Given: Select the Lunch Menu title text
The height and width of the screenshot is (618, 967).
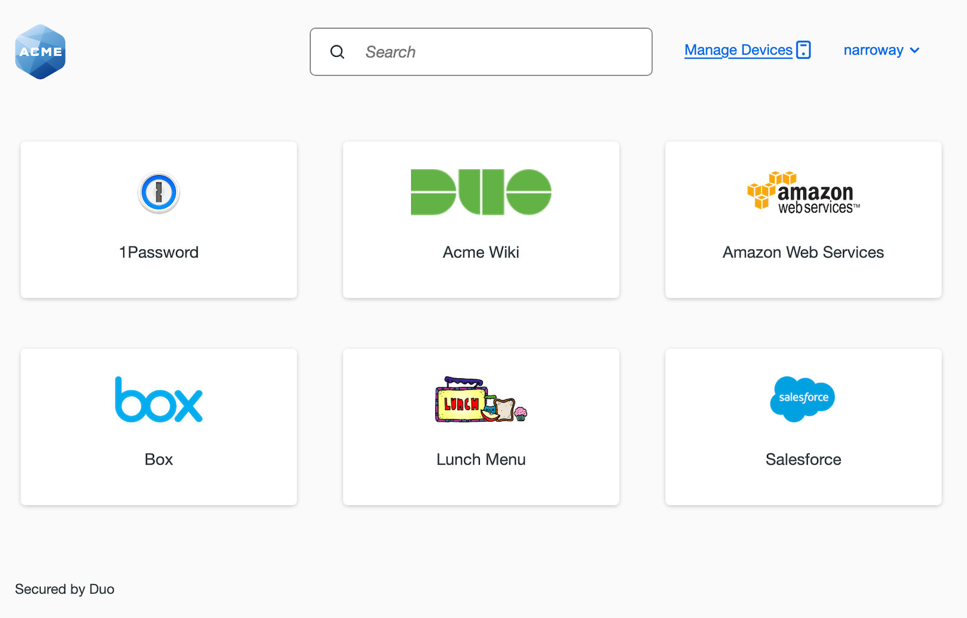Looking at the screenshot, I should pos(480,459).
